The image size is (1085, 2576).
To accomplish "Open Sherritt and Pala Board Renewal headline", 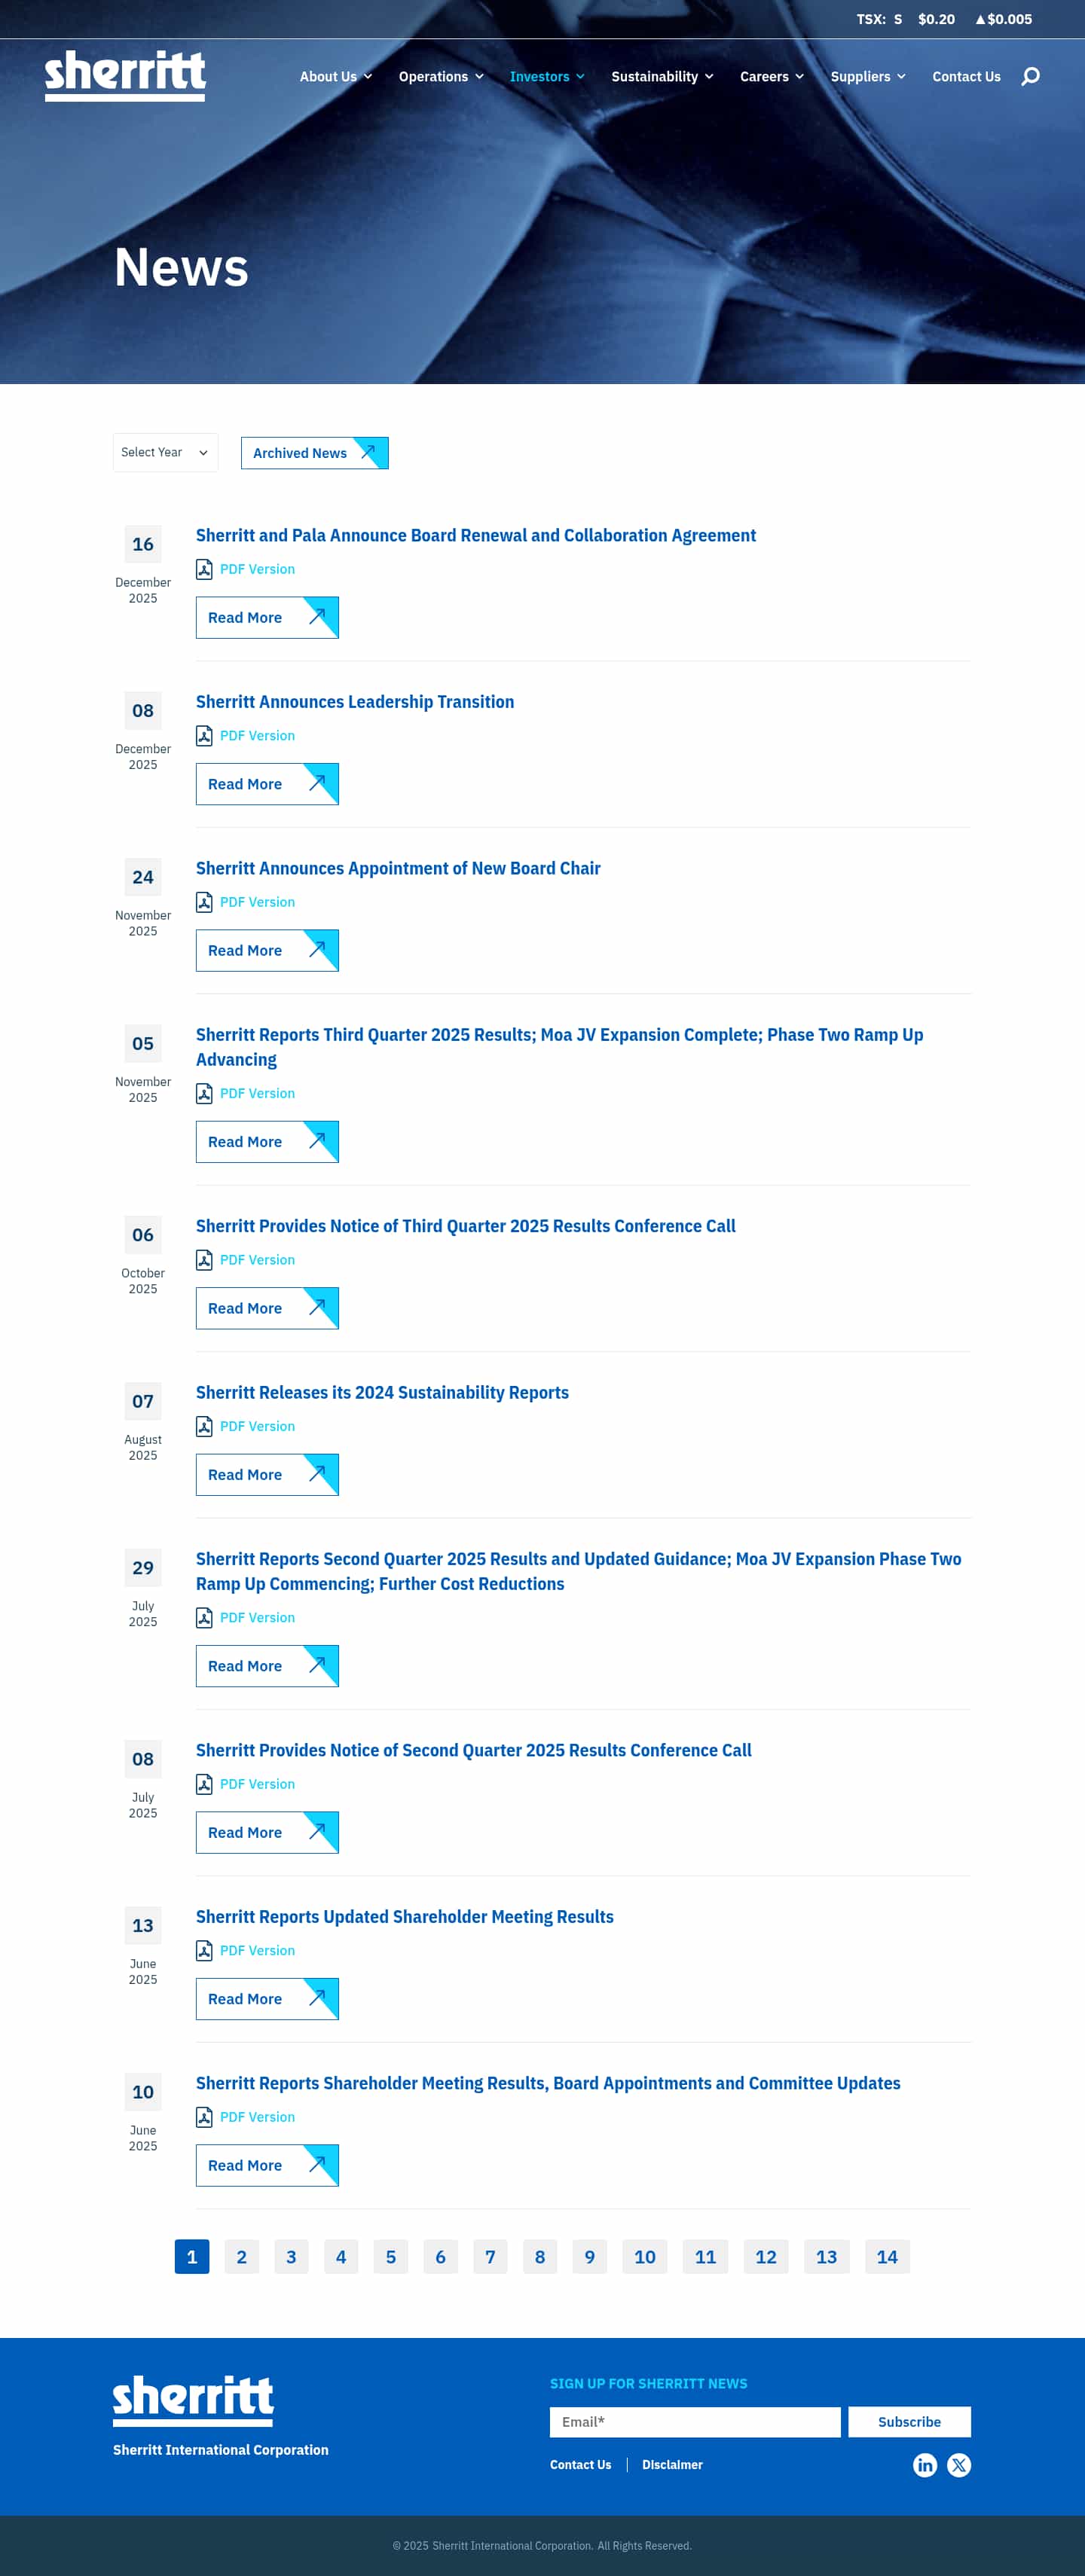I will (475, 536).
